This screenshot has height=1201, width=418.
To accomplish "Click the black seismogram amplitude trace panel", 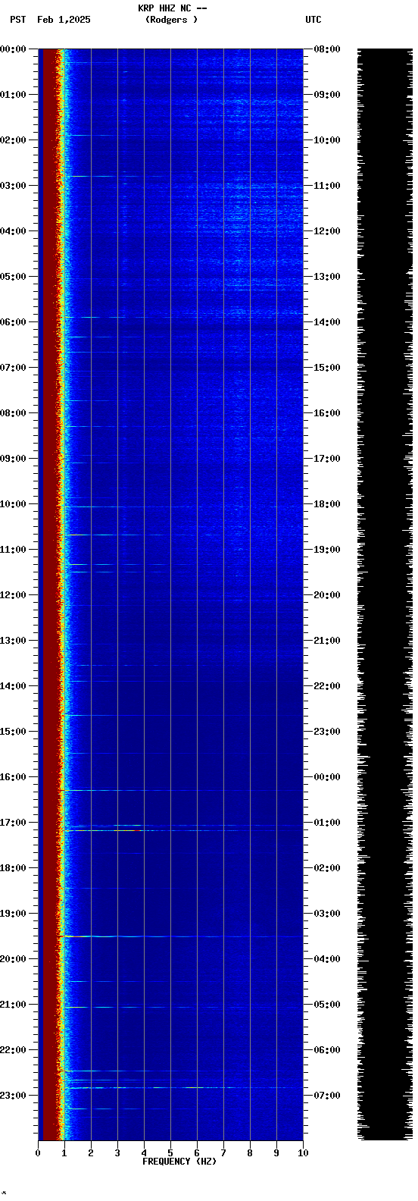I will [x=385, y=594].
